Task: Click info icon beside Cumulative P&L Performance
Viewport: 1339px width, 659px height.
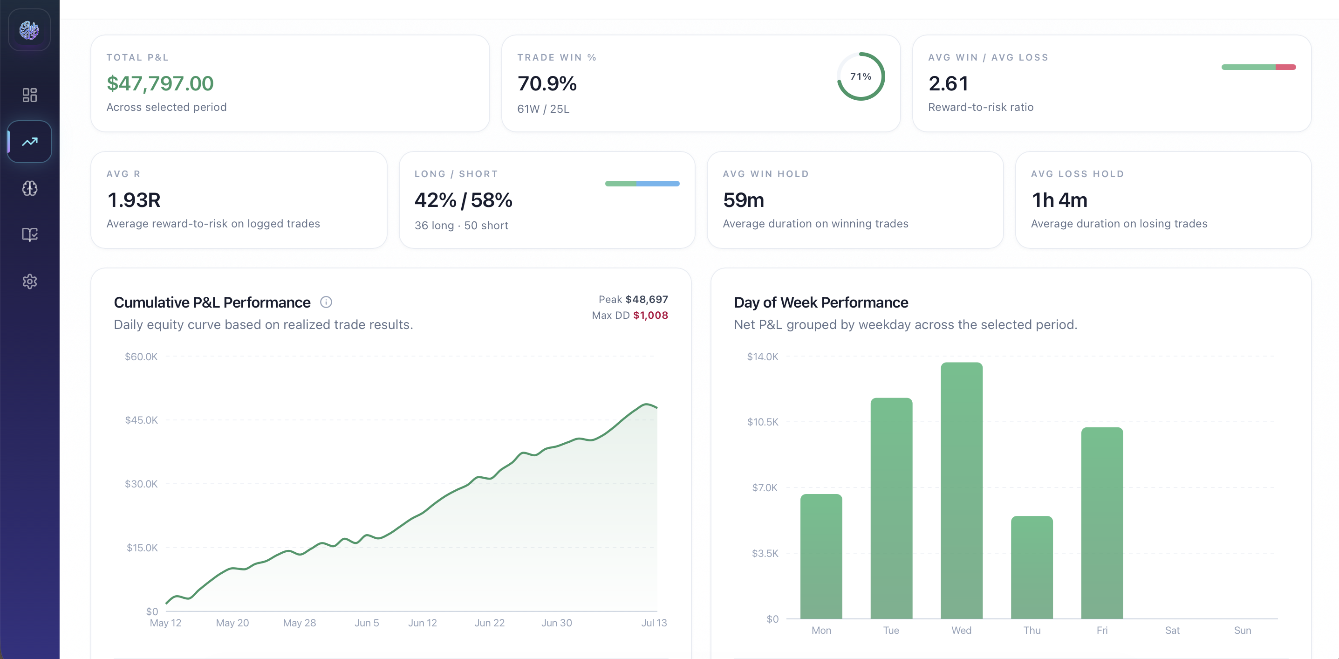Action: (326, 302)
